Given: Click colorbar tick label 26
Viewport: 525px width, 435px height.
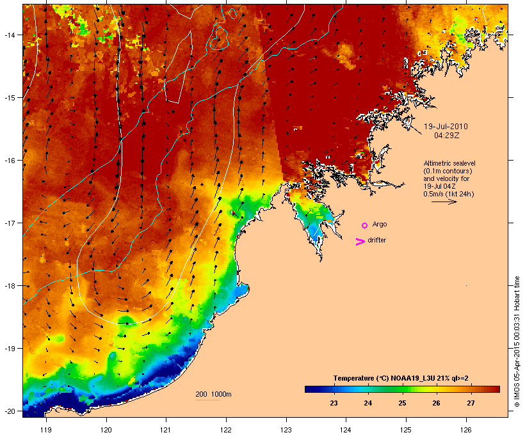Looking at the screenshot, I should [436, 403].
